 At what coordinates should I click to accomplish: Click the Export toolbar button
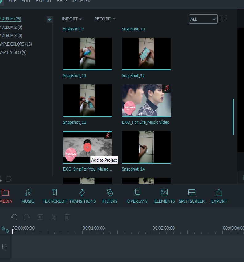pyautogui.click(x=219, y=196)
